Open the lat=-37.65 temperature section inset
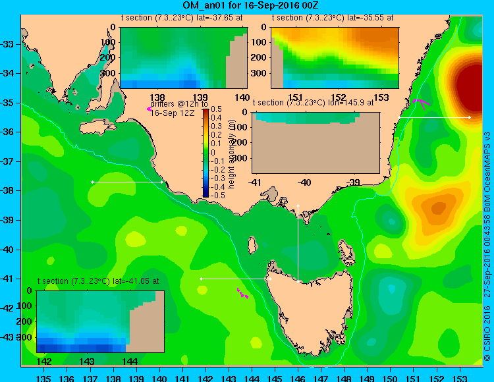The image size is (494, 382). (x=184, y=58)
